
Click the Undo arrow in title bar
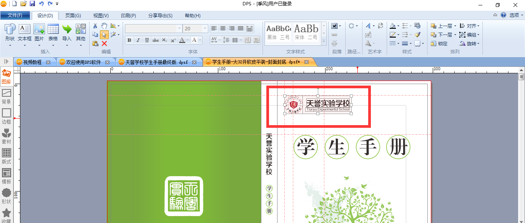pos(41,3)
